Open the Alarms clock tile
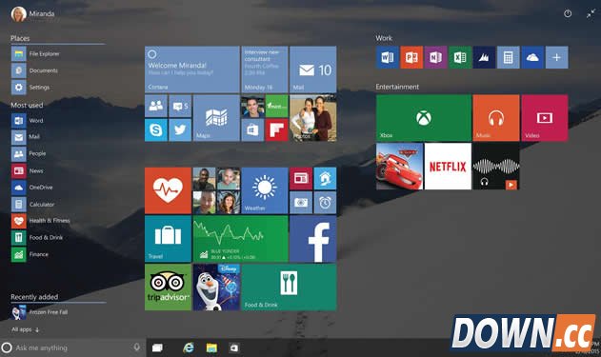 [325, 203]
